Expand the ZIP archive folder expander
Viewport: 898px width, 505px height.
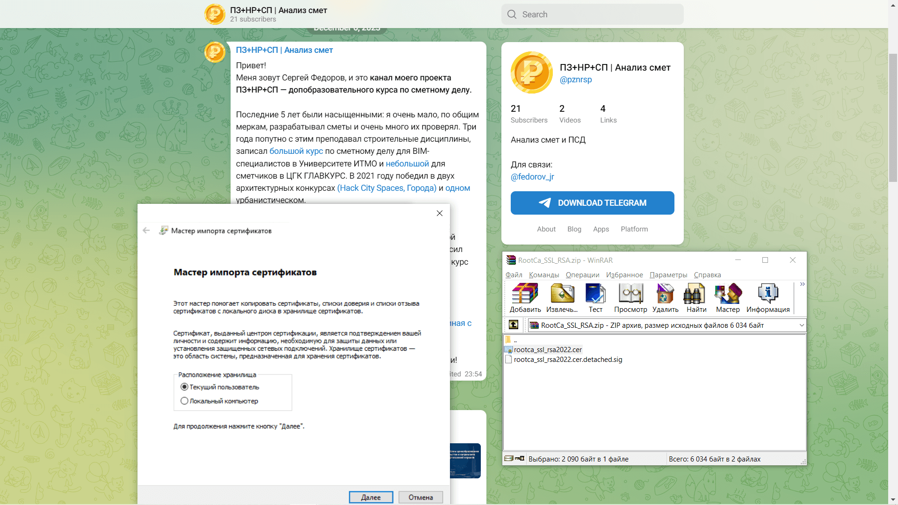point(801,325)
